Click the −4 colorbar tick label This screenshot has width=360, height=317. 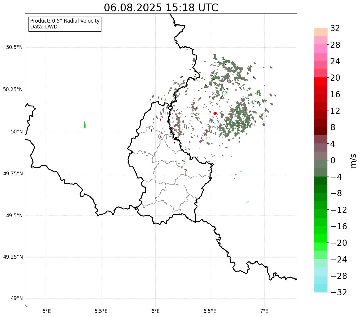click(336, 177)
